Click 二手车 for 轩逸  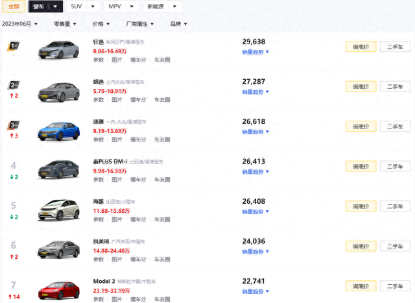click(395, 47)
